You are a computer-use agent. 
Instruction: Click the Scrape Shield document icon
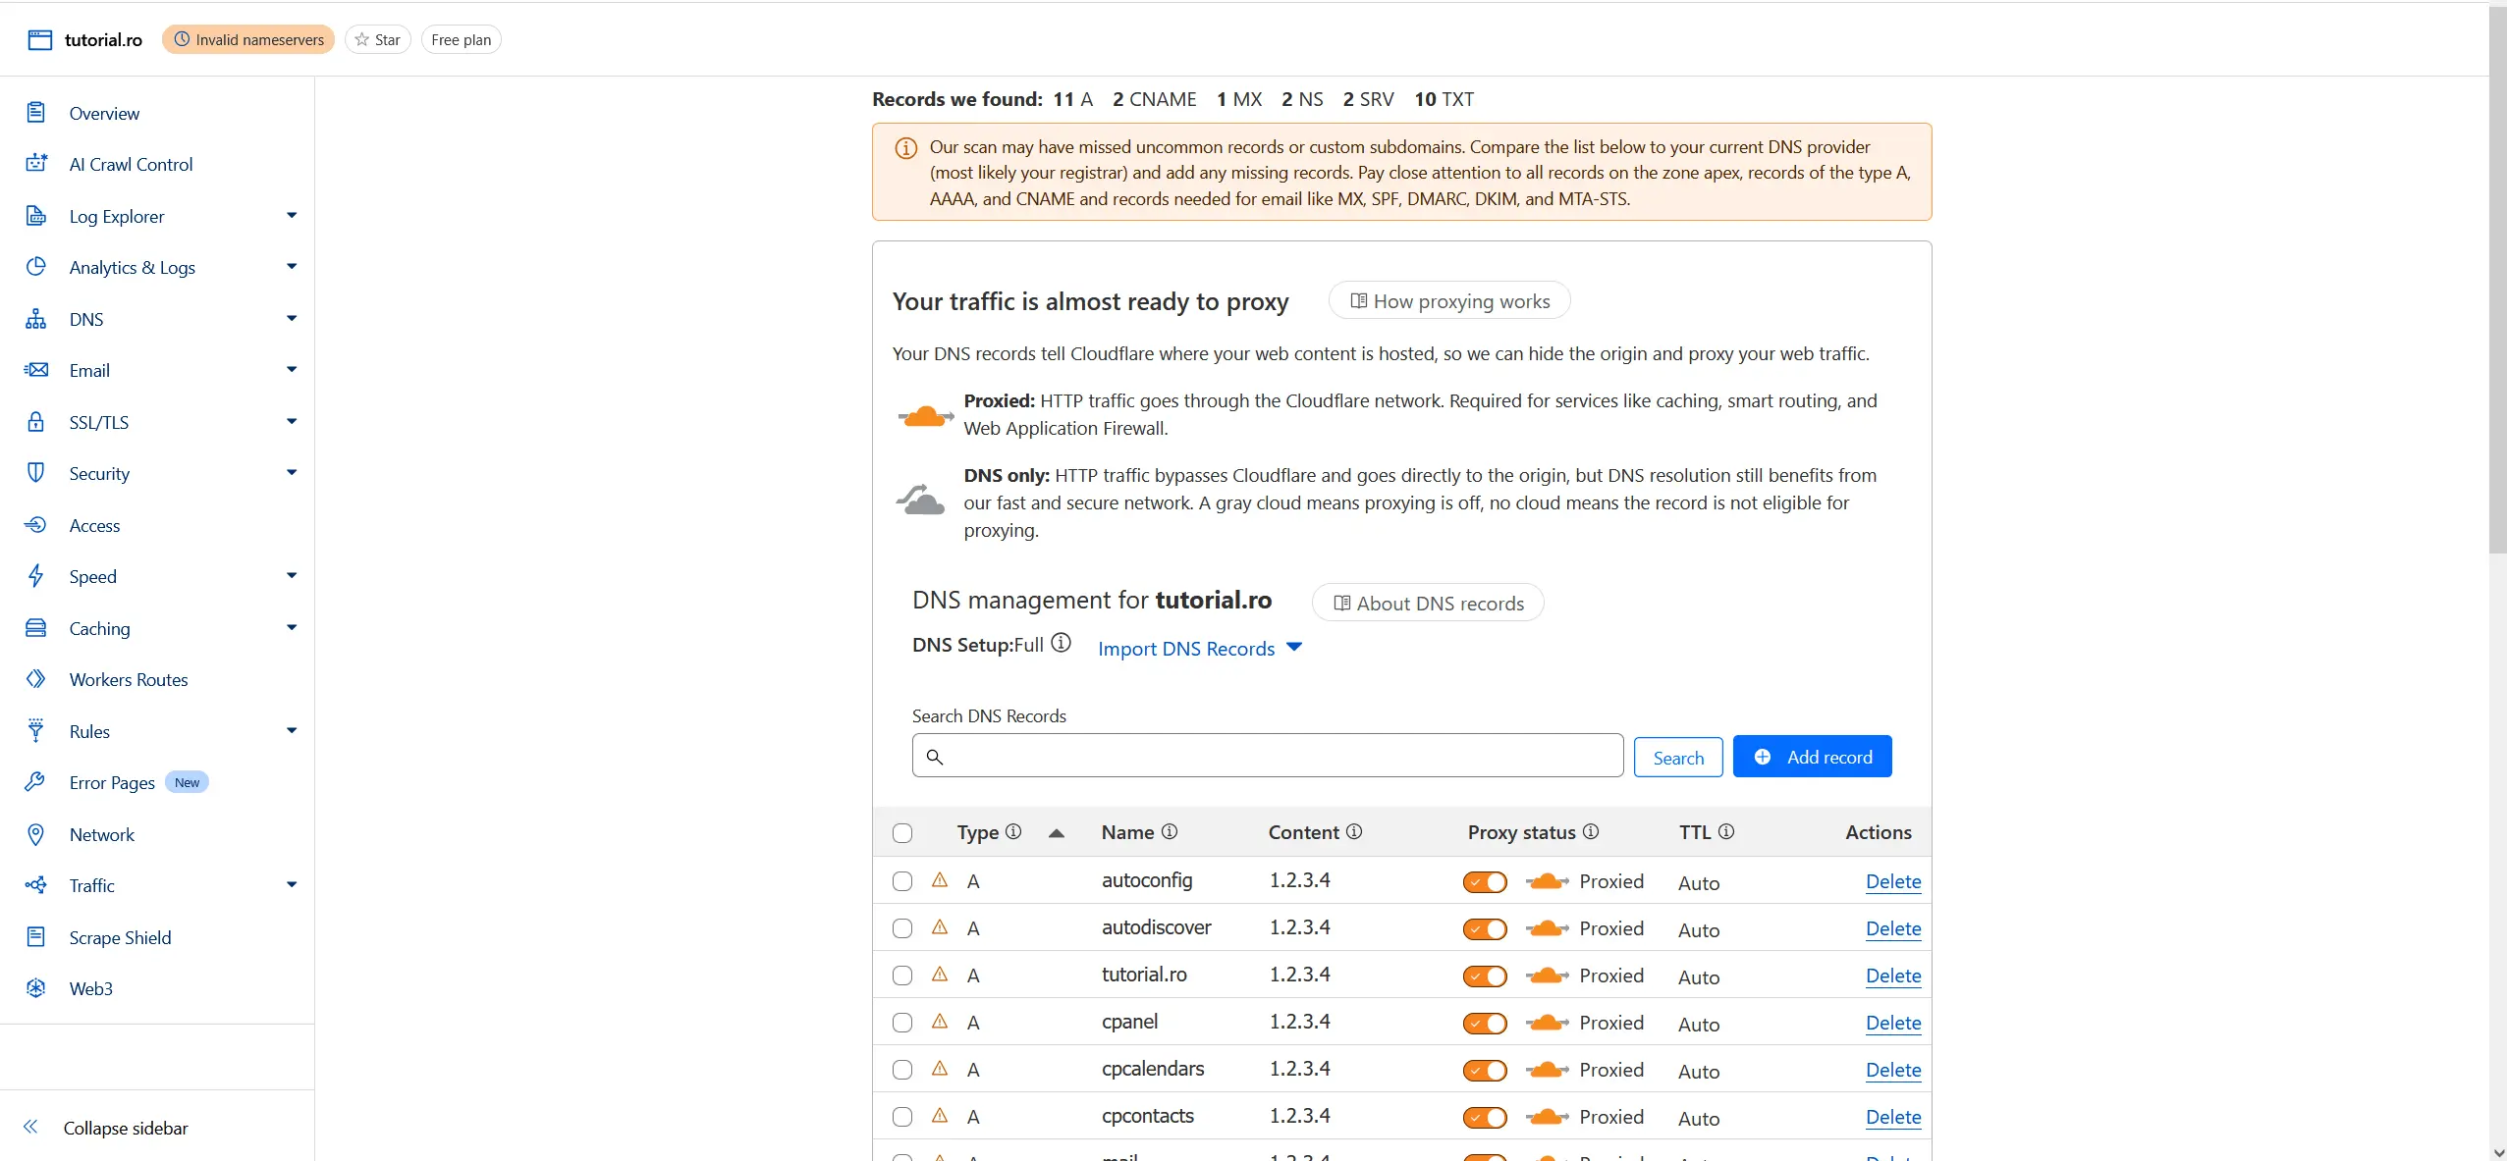coord(36,937)
